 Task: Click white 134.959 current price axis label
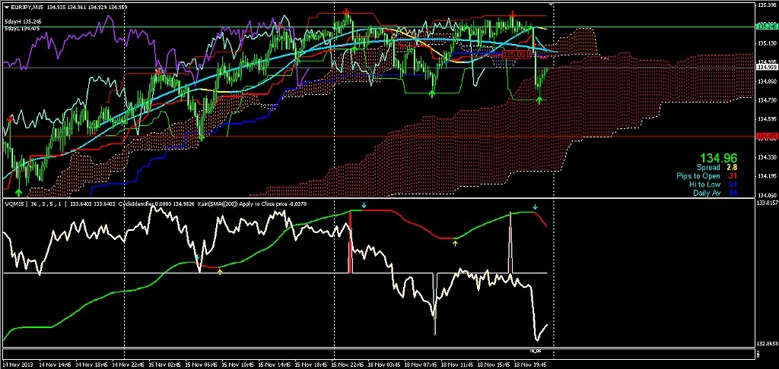point(766,67)
